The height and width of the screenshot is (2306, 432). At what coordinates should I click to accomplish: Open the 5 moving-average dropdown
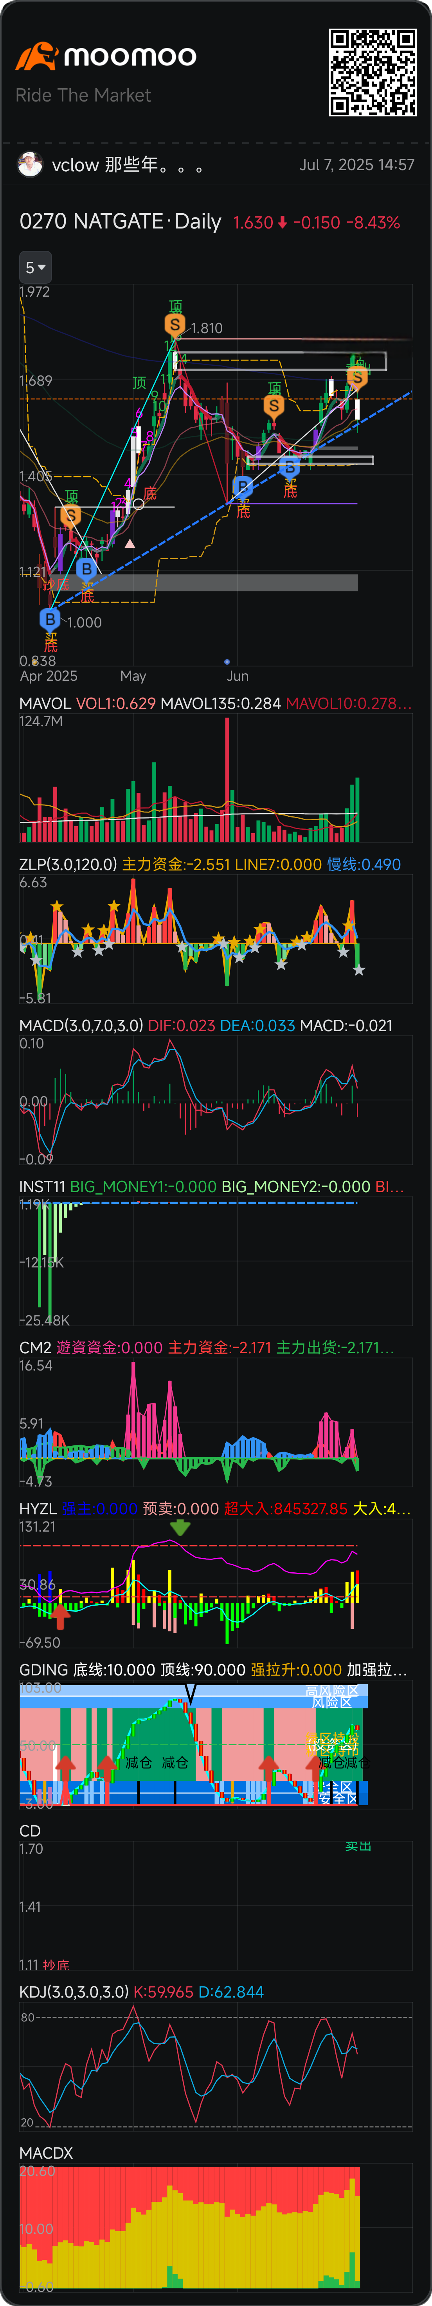click(36, 268)
